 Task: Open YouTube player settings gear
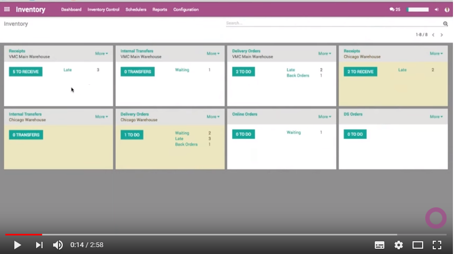coord(399,245)
